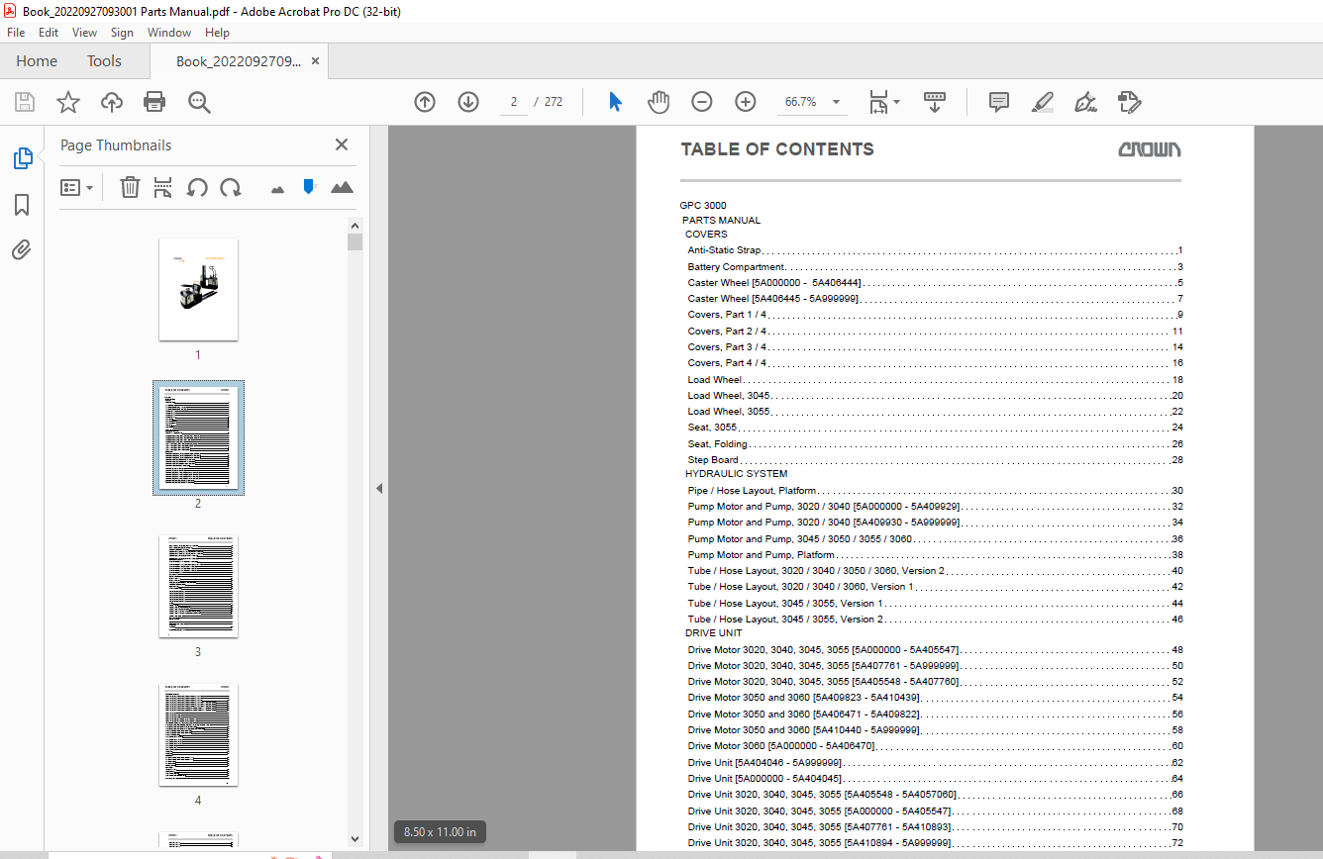Click the page number input field
Screen dimensions: 1323x859
tap(514, 102)
